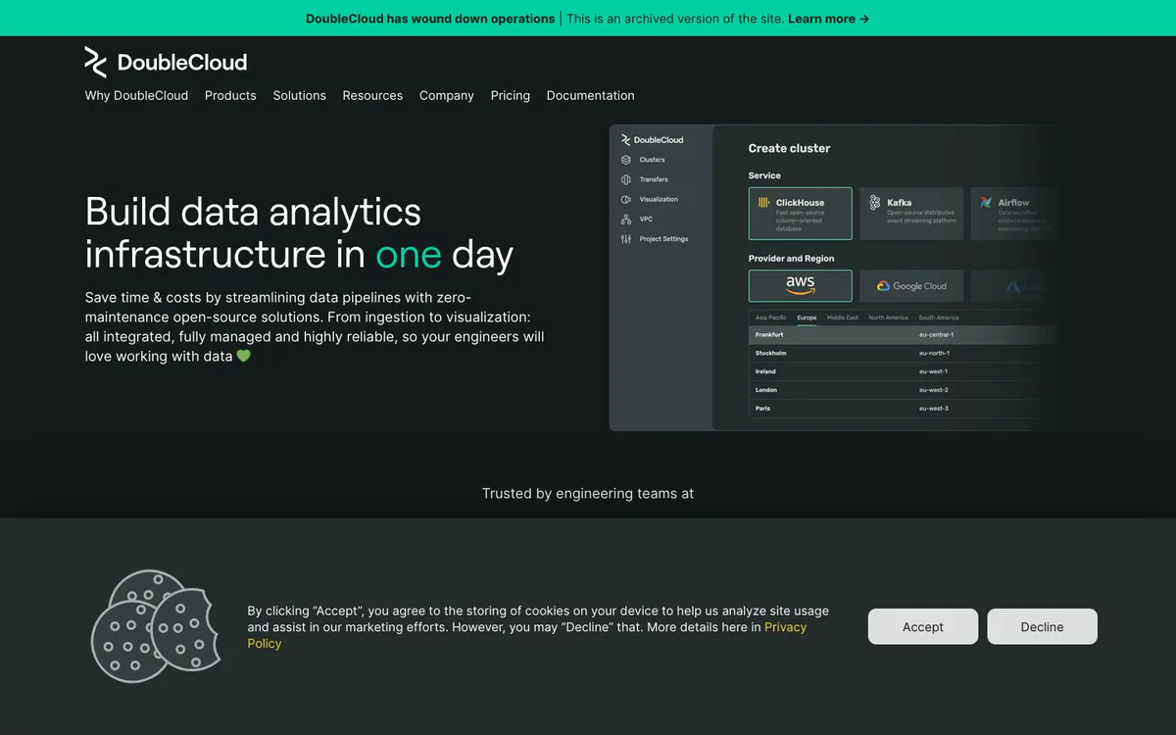Click the "Trusted by engineering teams at" text

(x=588, y=494)
